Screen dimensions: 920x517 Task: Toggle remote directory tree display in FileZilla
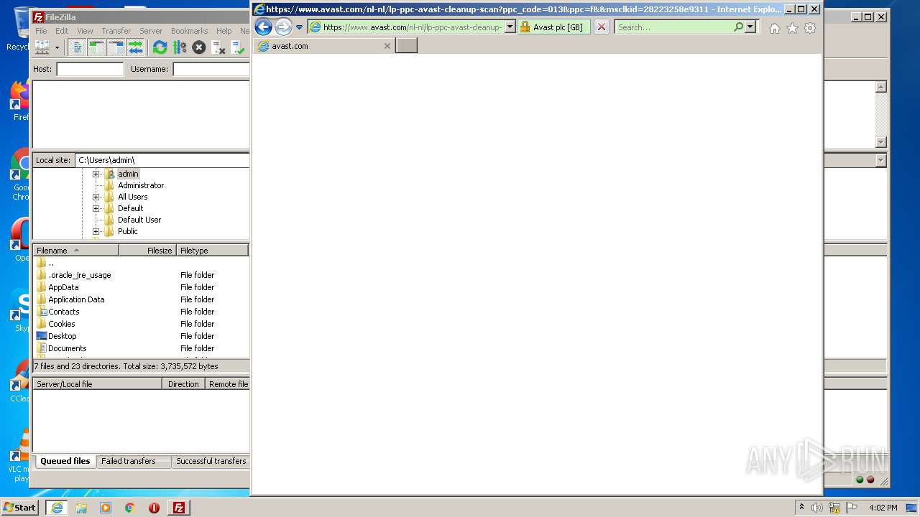pos(116,47)
